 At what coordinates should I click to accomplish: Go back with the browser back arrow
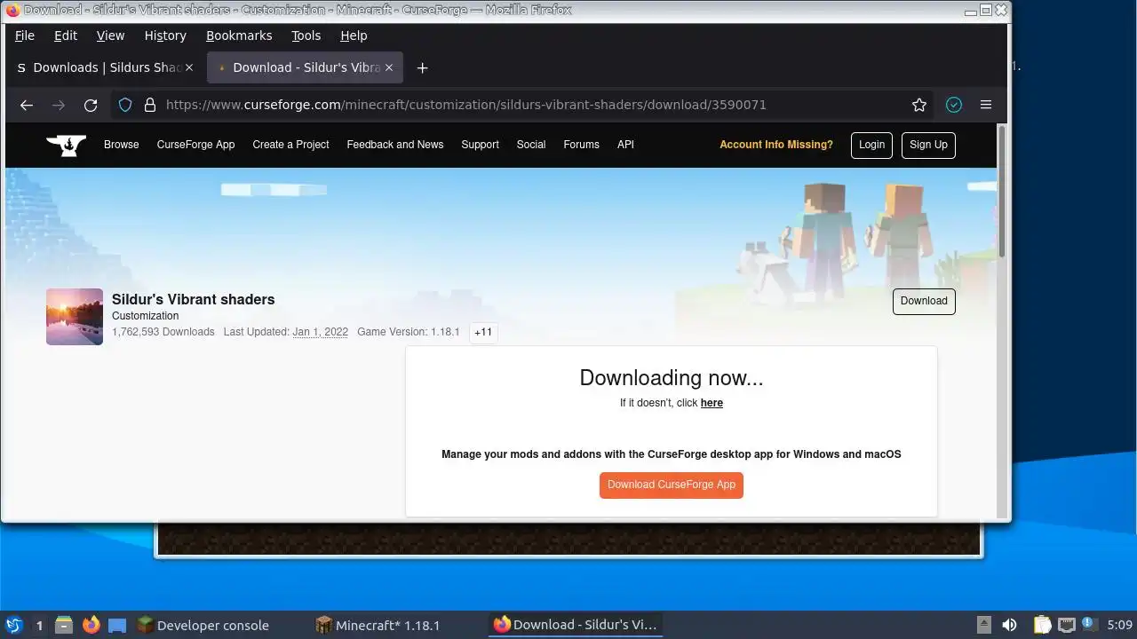tap(27, 105)
